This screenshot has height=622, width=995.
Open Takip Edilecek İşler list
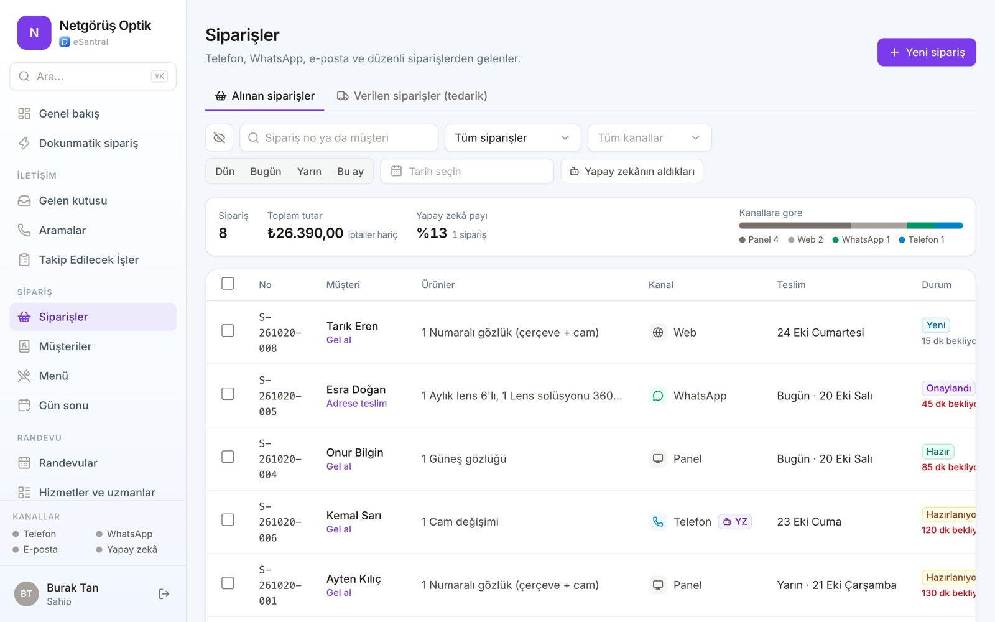(x=93, y=259)
